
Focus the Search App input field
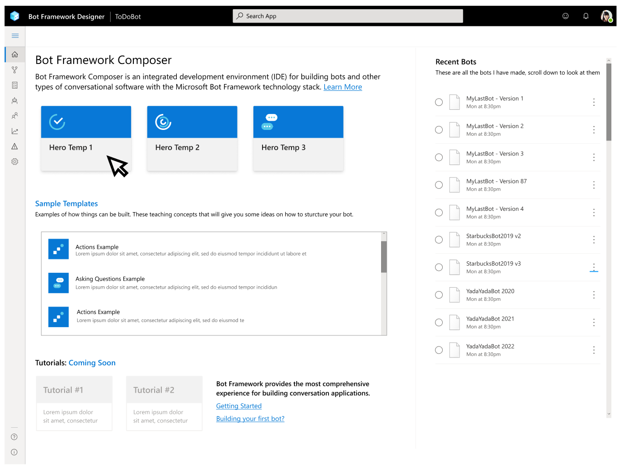(348, 16)
